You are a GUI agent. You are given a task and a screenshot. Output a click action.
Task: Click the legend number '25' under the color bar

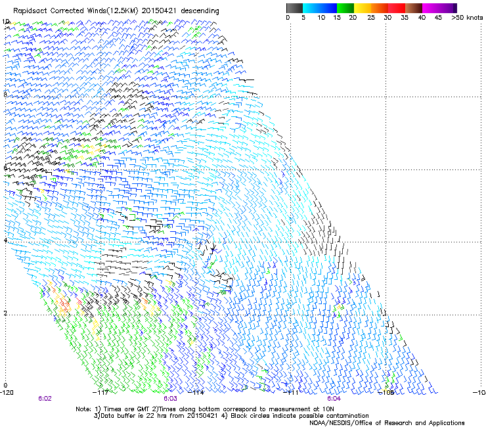coord(371,18)
